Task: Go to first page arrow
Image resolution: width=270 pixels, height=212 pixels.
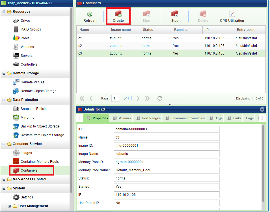Action: tap(82, 98)
